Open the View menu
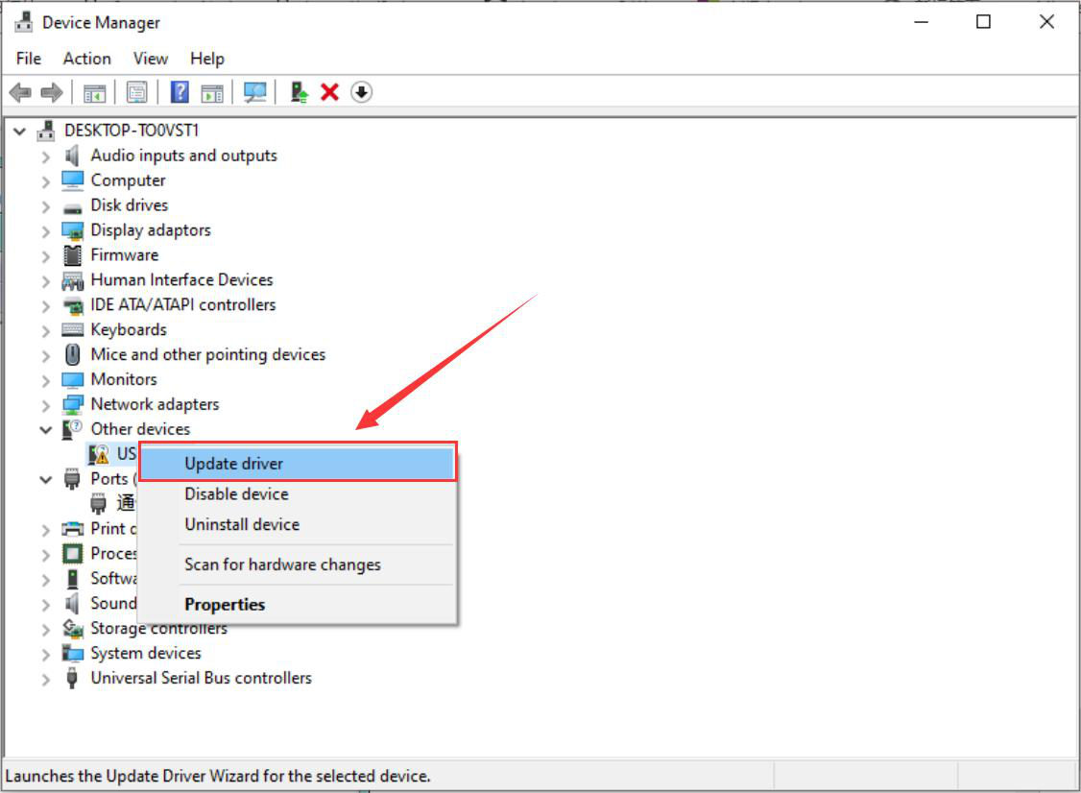The height and width of the screenshot is (793, 1081). [x=151, y=59]
